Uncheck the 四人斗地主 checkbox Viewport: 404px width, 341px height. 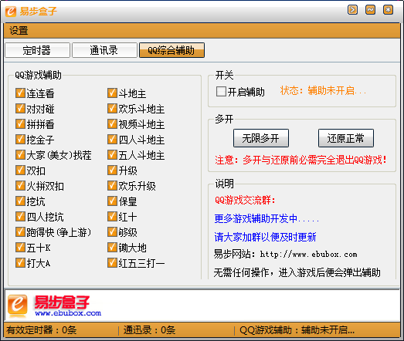pyautogui.click(x=112, y=139)
